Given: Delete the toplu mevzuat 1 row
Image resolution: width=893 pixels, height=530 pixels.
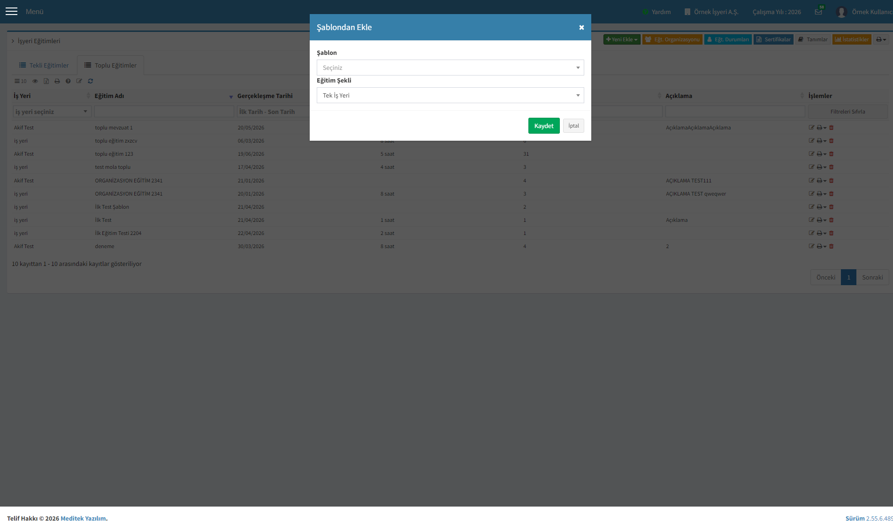Looking at the screenshot, I should 831,128.
